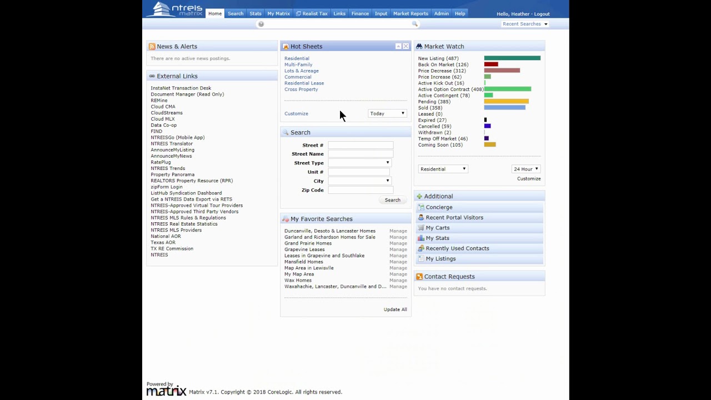Open the Search menu tab
Screen dimensions: 711x400
236,13
